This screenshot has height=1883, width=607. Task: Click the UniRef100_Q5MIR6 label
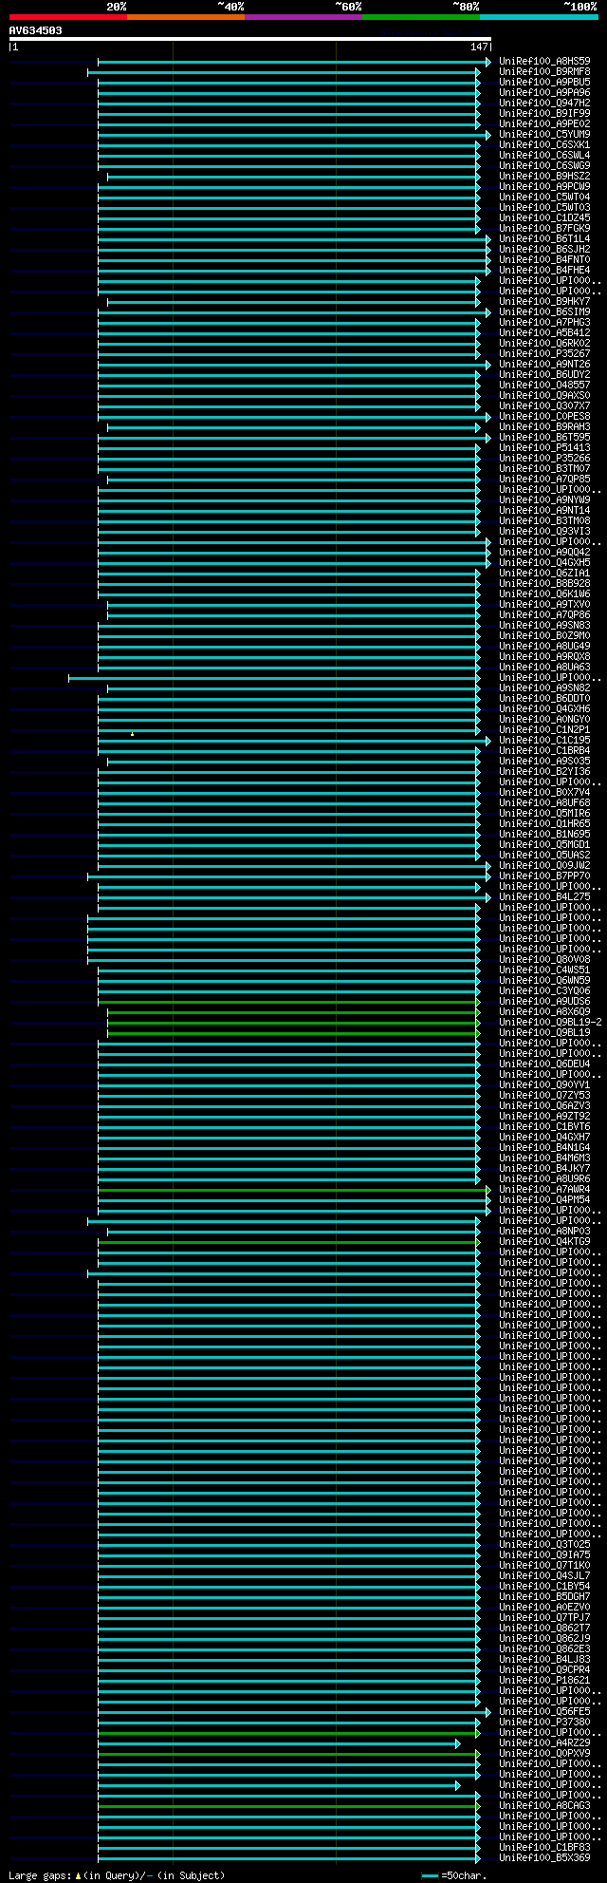click(544, 814)
